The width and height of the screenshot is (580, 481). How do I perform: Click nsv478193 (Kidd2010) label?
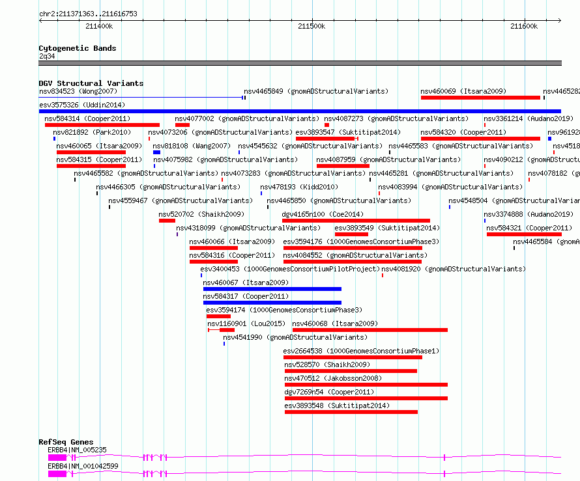point(299,187)
